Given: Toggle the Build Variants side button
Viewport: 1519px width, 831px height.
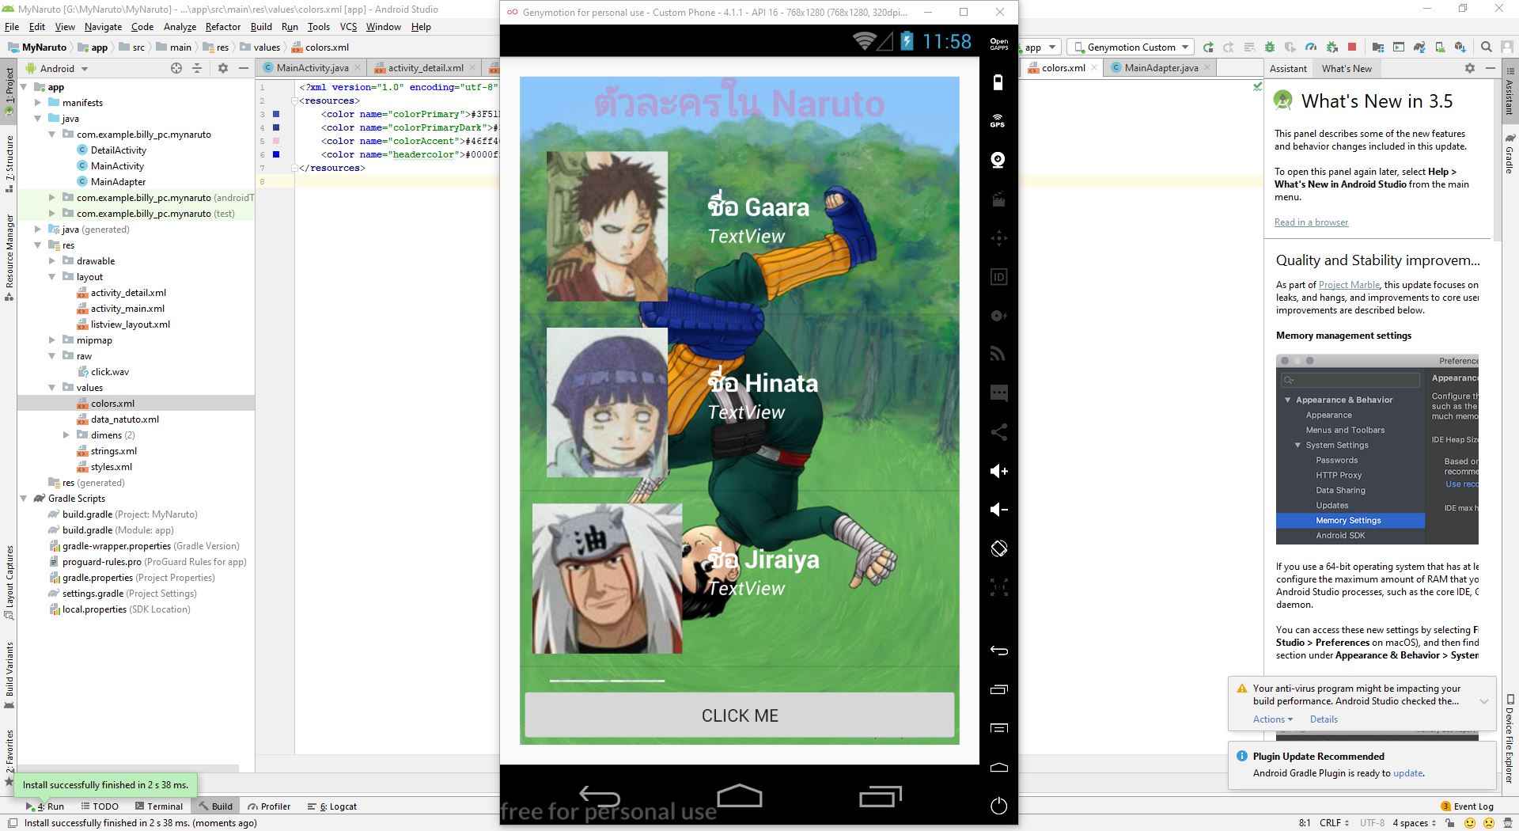Looking at the screenshot, I should click(x=9, y=674).
